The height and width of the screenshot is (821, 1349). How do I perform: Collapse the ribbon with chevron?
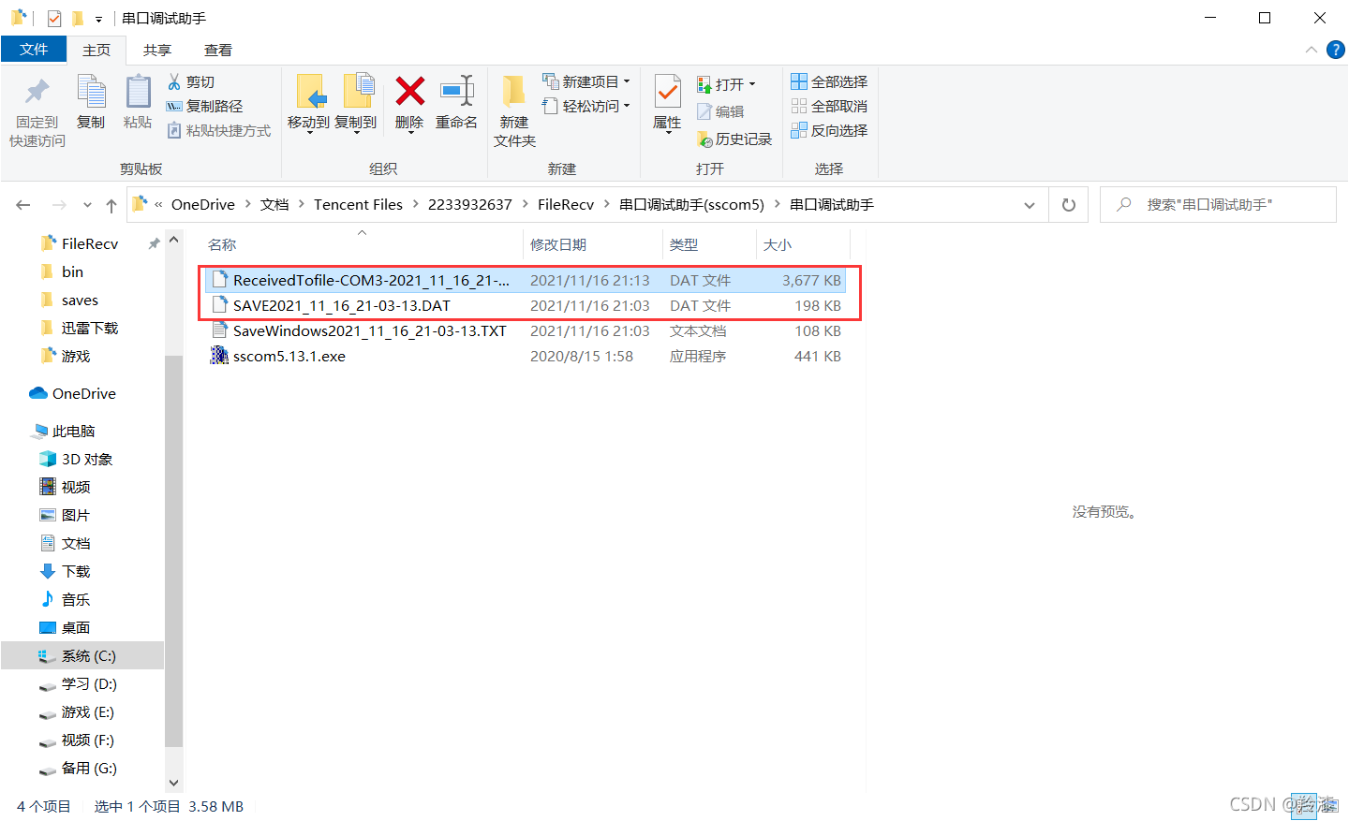click(1312, 50)
